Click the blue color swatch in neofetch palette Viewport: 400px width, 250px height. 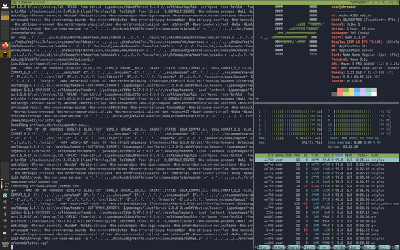(357, 92)
